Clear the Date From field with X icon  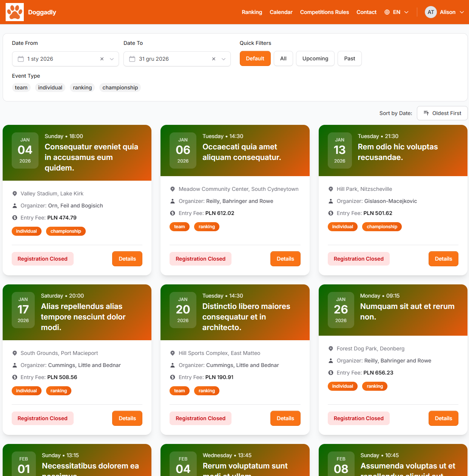[102, 59]
